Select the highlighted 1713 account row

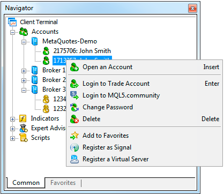[59, 61]
